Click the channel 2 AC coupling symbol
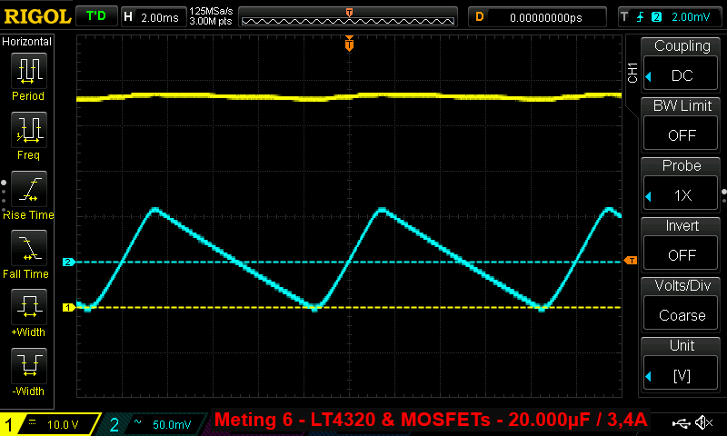Image resolution: width=727 pixels, height=436 pixels. 138,421
